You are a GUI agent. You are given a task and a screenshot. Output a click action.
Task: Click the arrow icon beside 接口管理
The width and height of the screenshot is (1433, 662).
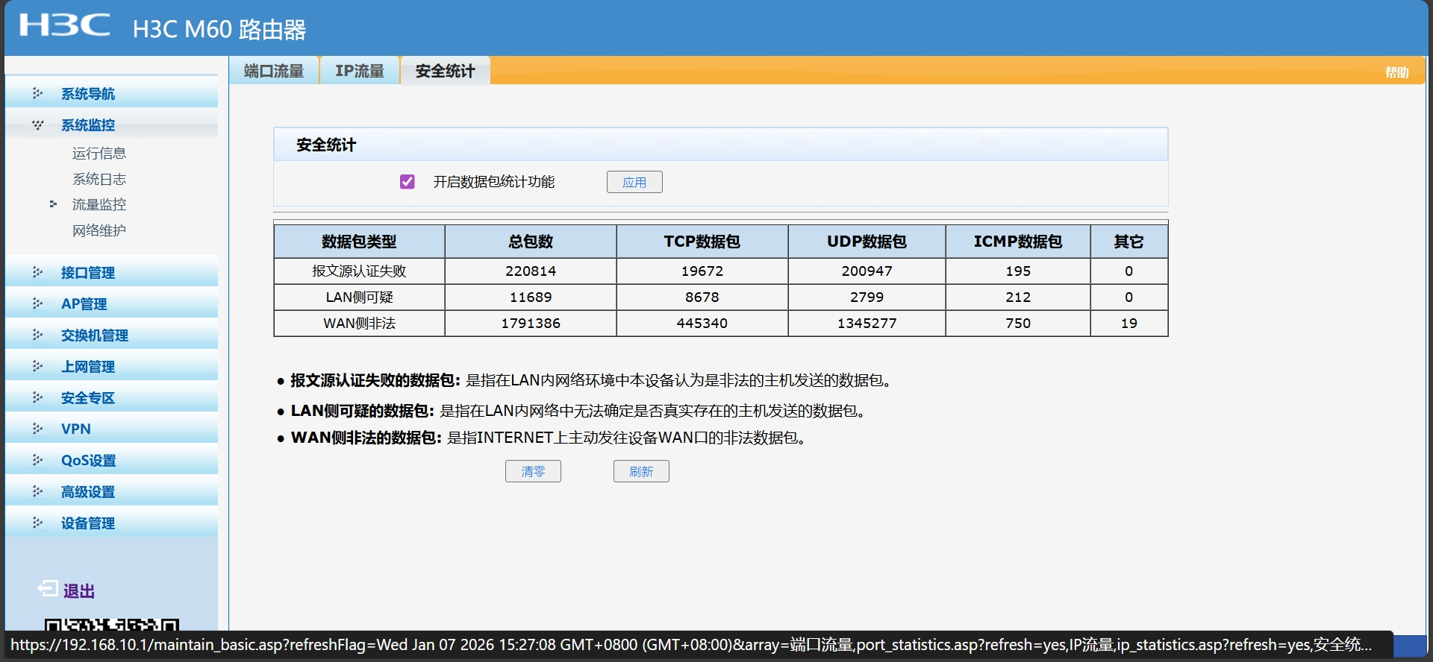click(37, 272)
